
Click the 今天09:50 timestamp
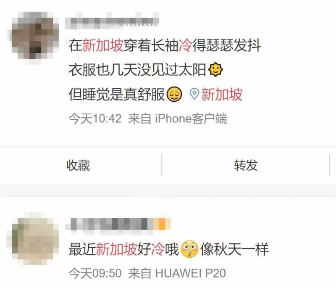coord(95,273)
